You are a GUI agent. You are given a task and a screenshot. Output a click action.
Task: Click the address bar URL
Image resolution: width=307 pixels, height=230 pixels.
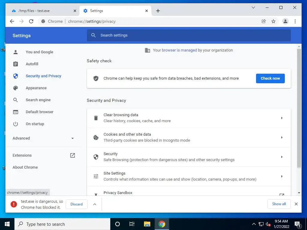point(92,21)
